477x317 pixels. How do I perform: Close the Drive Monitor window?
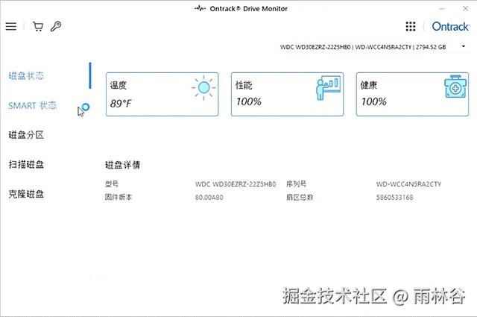tap(465, 8)
